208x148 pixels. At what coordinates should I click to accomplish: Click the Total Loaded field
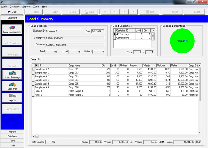[51, 142]
